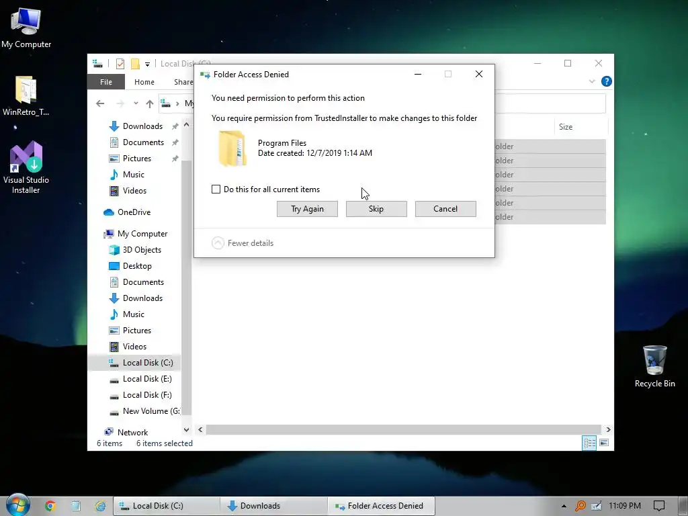Click the Properties quick access toolbar icon
Viewport: 688px width, 516px height.
120,64
